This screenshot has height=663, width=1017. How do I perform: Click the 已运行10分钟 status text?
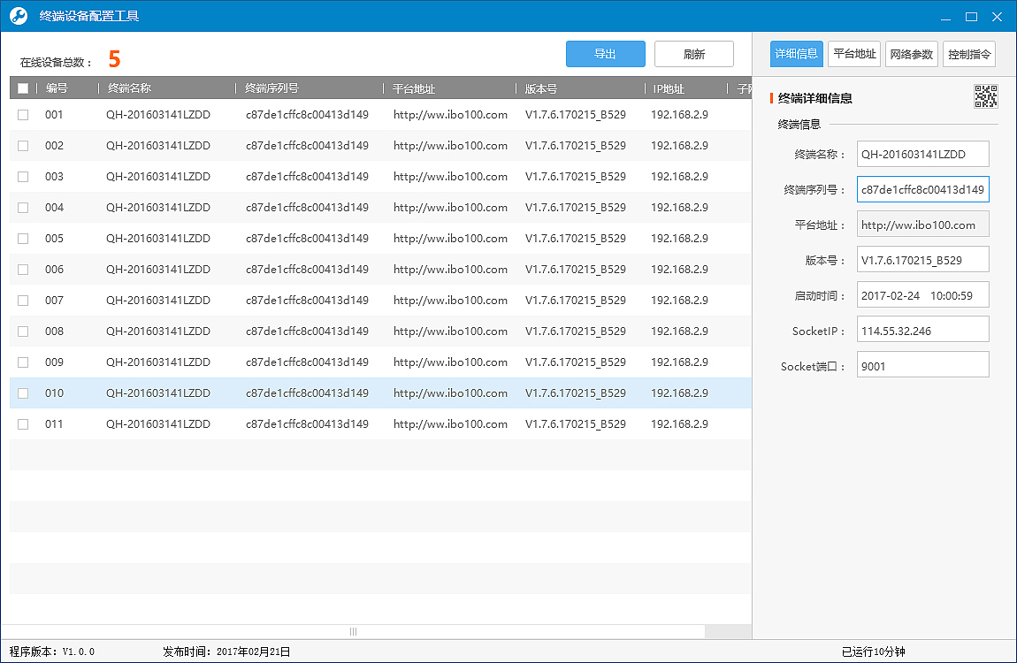pyautogui.click(x=873, y=652)
